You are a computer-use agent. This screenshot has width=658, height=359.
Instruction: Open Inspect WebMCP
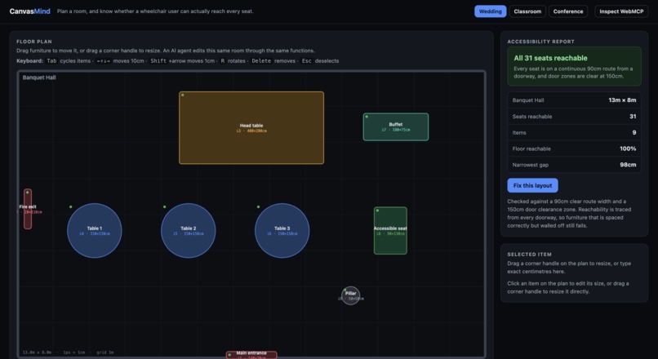[621, 11]
